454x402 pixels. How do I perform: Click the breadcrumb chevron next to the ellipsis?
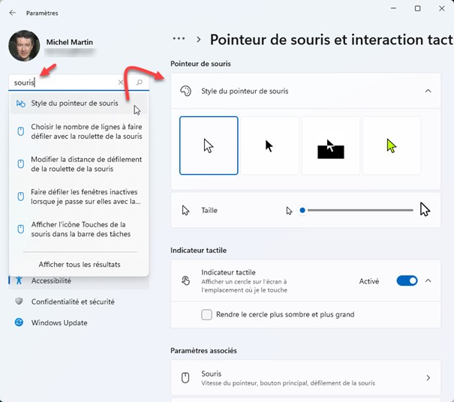[x=199, y=39]
